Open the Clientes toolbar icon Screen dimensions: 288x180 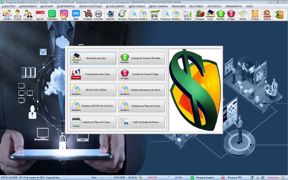pos(7,15)
